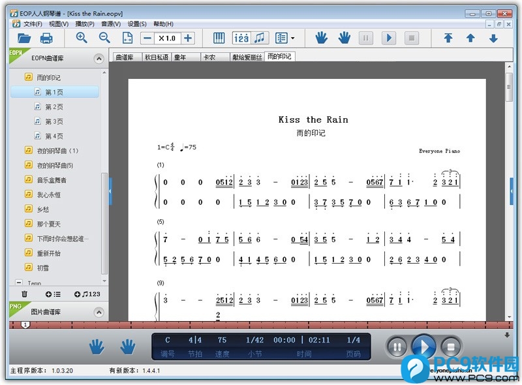This screenshot has height=385, width=522.
Task: Go to next page with down arrow
Action: (493, 38)
